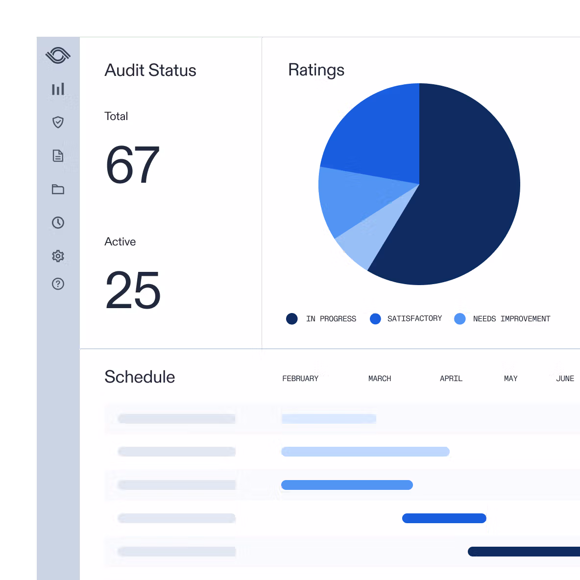Viewport: 580px width, 580px height.
Task: Open the analytics bar chart view
Action: (58, 89)
